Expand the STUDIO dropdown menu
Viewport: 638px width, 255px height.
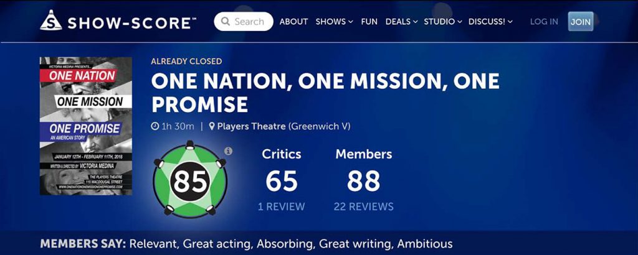click(443, 22)
